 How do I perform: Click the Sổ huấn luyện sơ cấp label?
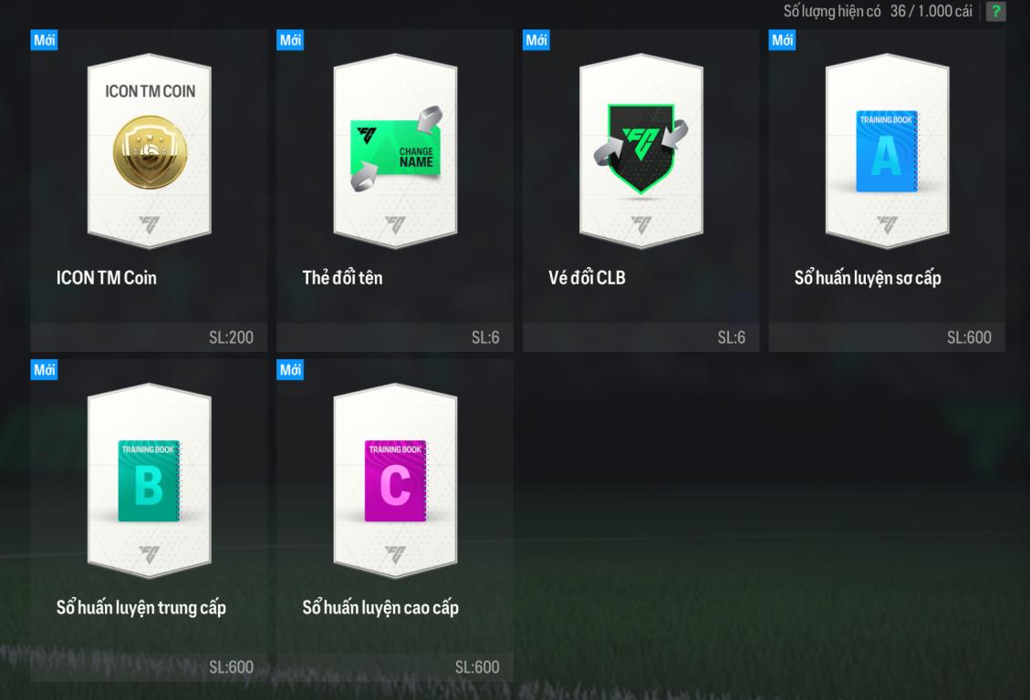(868, 278)
